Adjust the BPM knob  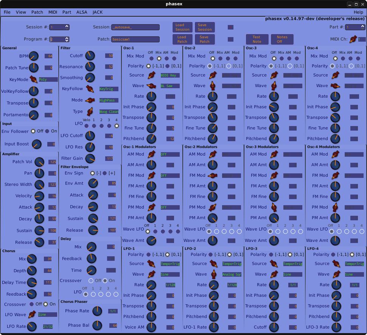click(x=34, y=56)
